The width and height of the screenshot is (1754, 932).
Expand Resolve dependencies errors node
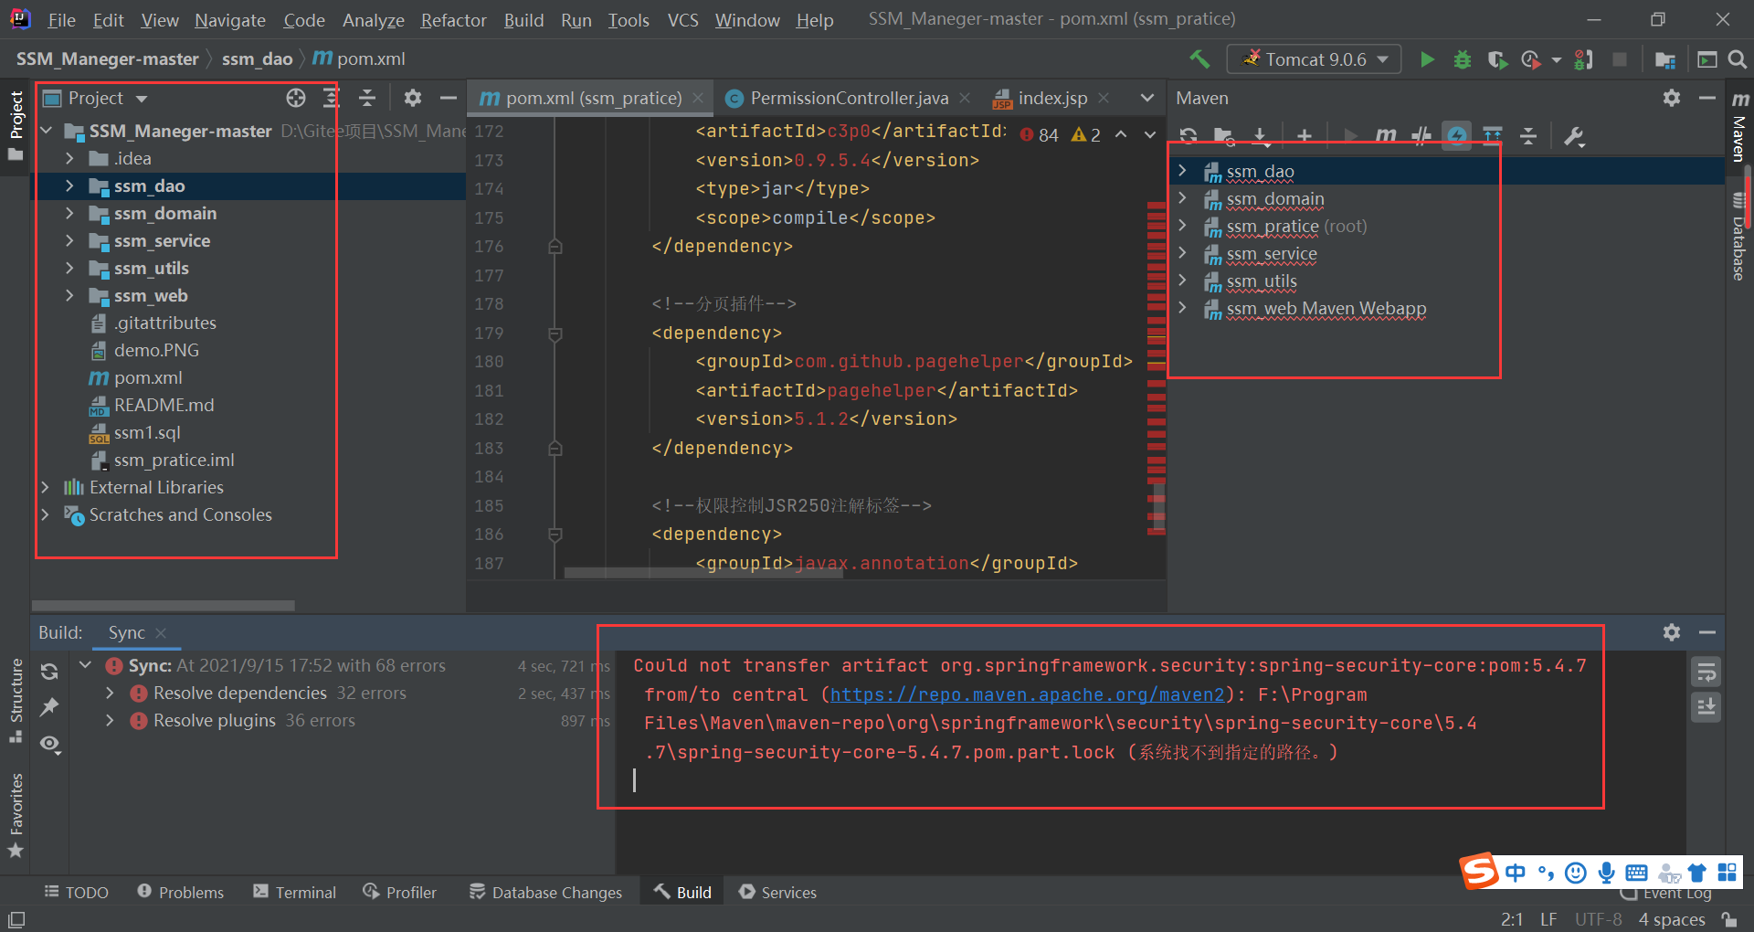[x=110, y=694]
